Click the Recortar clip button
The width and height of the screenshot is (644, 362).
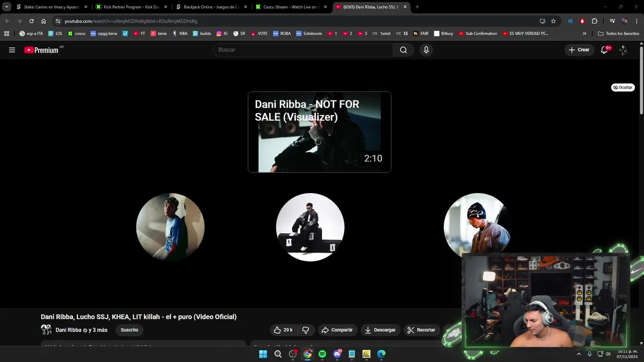point(421,330)
